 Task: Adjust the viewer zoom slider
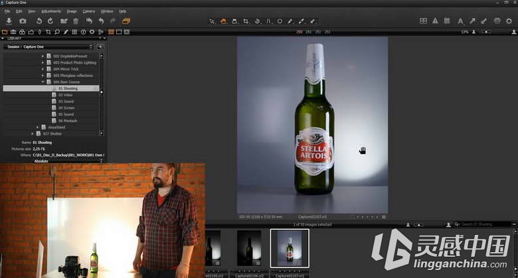(485, 32)
